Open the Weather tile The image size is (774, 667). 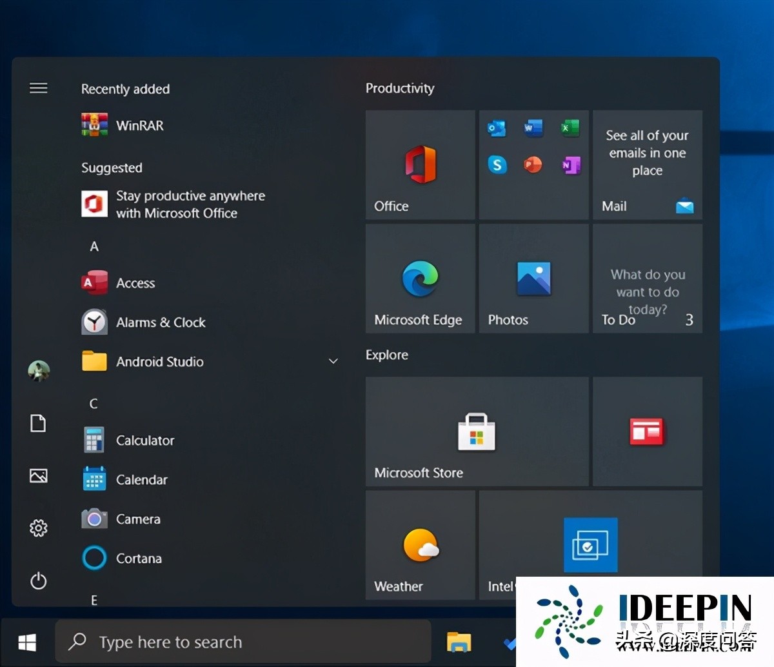420,545
